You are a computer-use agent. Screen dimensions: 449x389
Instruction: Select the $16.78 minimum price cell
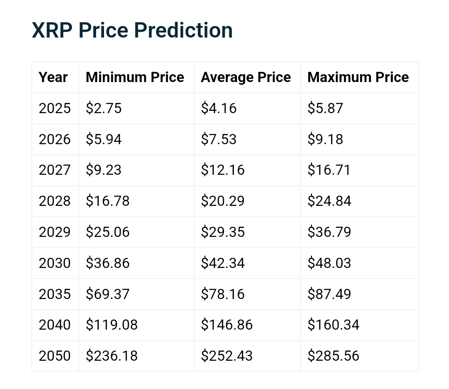tap(108, 201)
